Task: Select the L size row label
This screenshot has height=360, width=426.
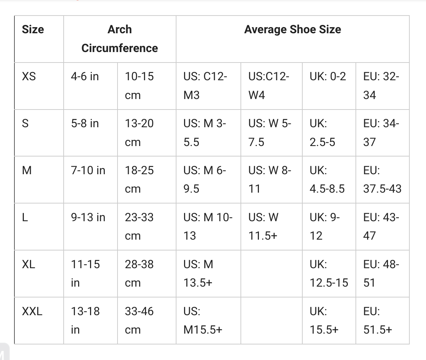Action: (x=25, y=218)
